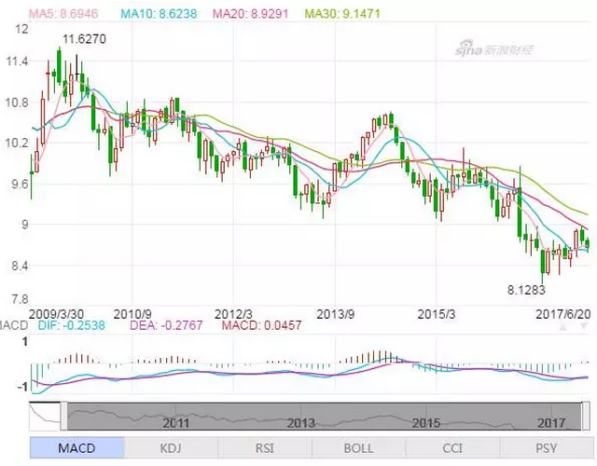The width and height of the screenshot is (597, 466).
Task: Open the RSI indicator tab
Action: click(x=264, y=449)
